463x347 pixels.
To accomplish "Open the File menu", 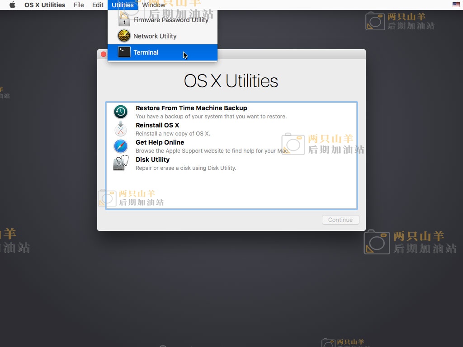I will coord(79,5).
